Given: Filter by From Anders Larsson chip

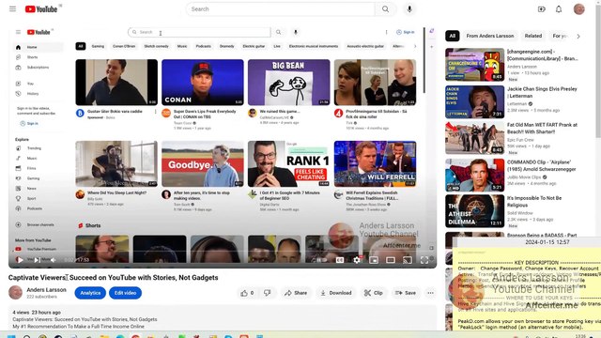Looking at the screenshot, I should click(490, 36).
